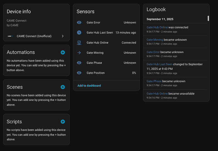Click Add to dashboard link
Screen dimensions: 218x151
pyautogui.click(x=89, y=86)
